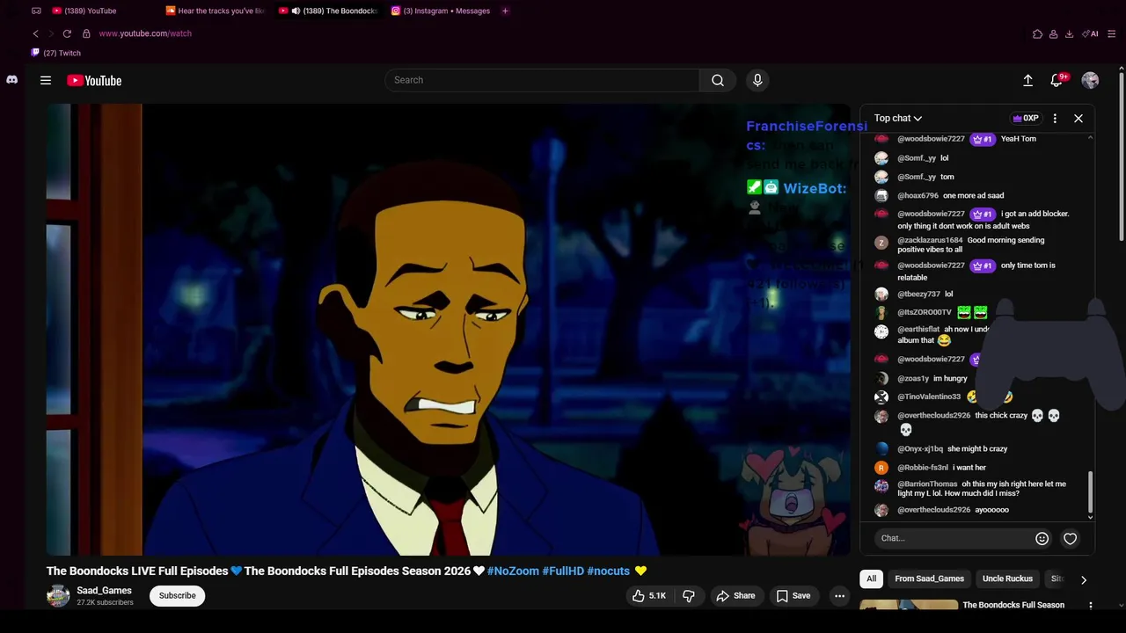
Task: Go to the YouTube home logo
Action: pyautogui.click(x=94, y=80)
